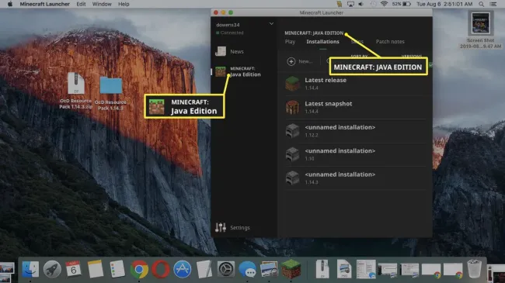Open the App Store icon in the Dock

183,269
